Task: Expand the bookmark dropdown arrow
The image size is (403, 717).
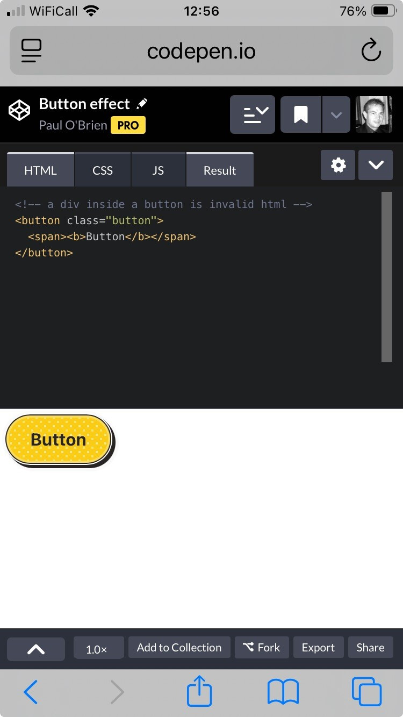Action: click(336, 114)
